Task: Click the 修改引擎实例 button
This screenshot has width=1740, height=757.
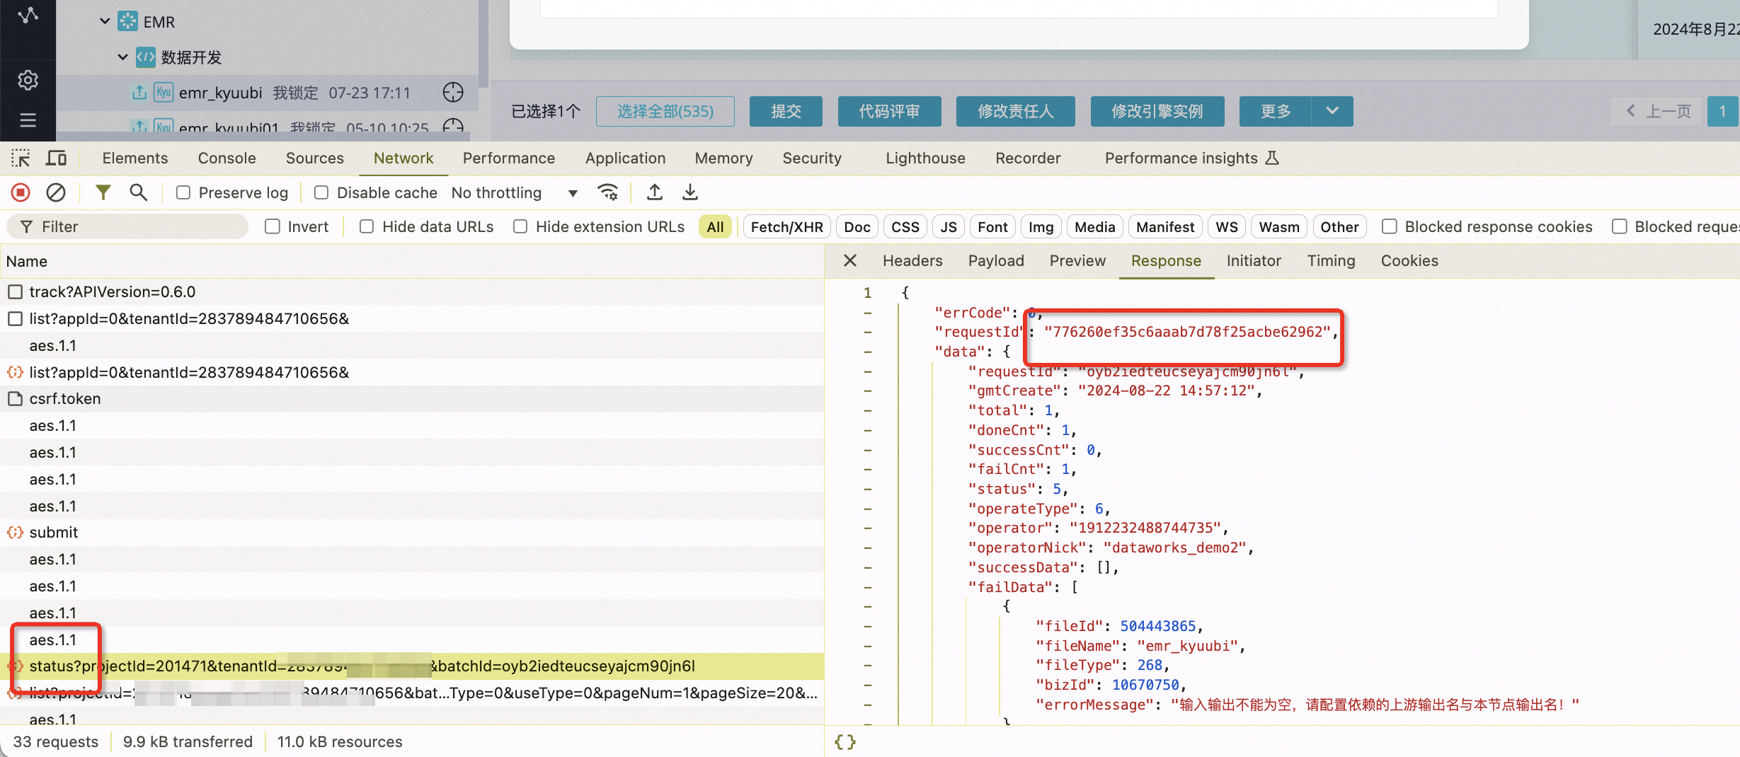Action: click(x=1157, y=111)
